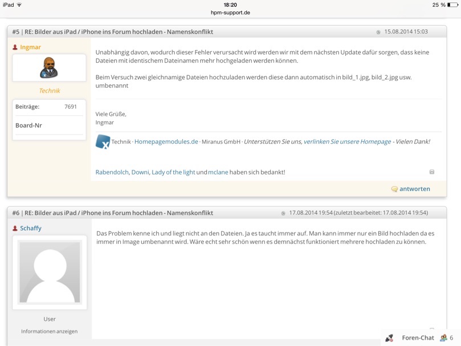The height and width of the screenshot is (346, 461).
Task: Open Rabendolch's profile from thanks list
Action: tap(112, 172)
